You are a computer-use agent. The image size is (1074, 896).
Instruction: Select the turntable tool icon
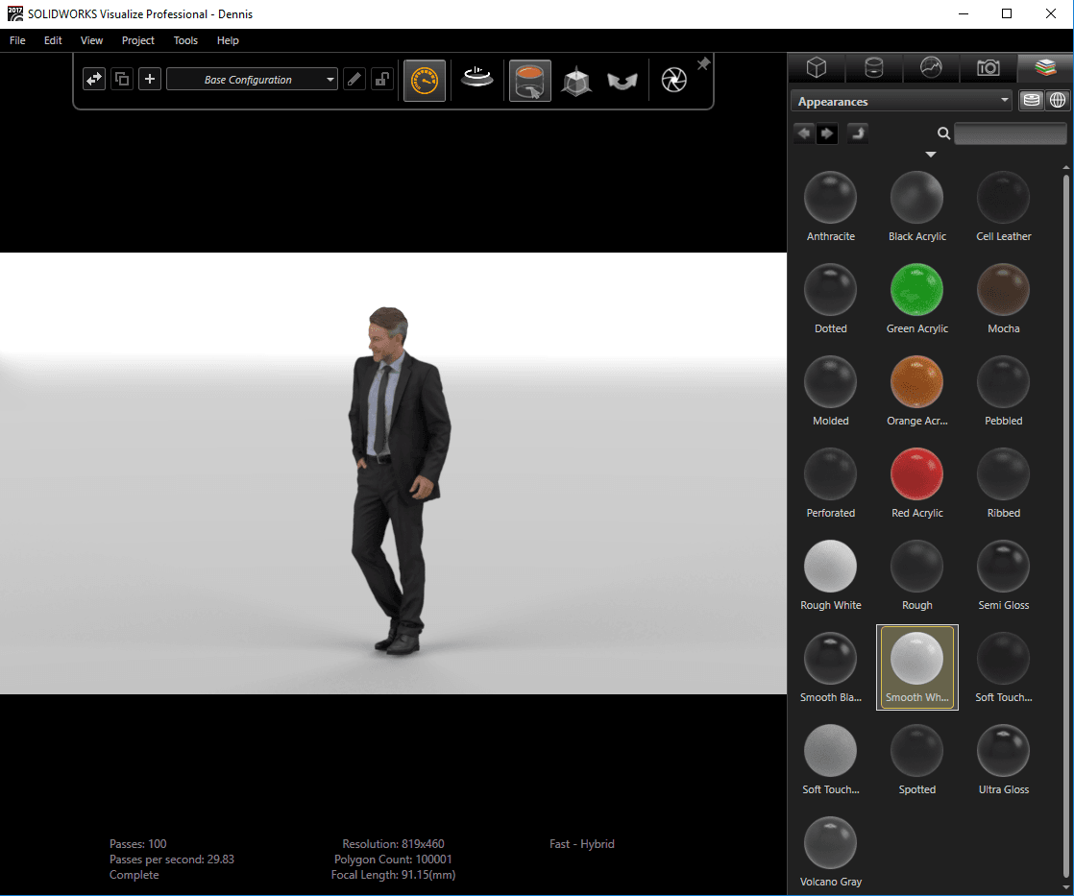[x=476, y=79]
